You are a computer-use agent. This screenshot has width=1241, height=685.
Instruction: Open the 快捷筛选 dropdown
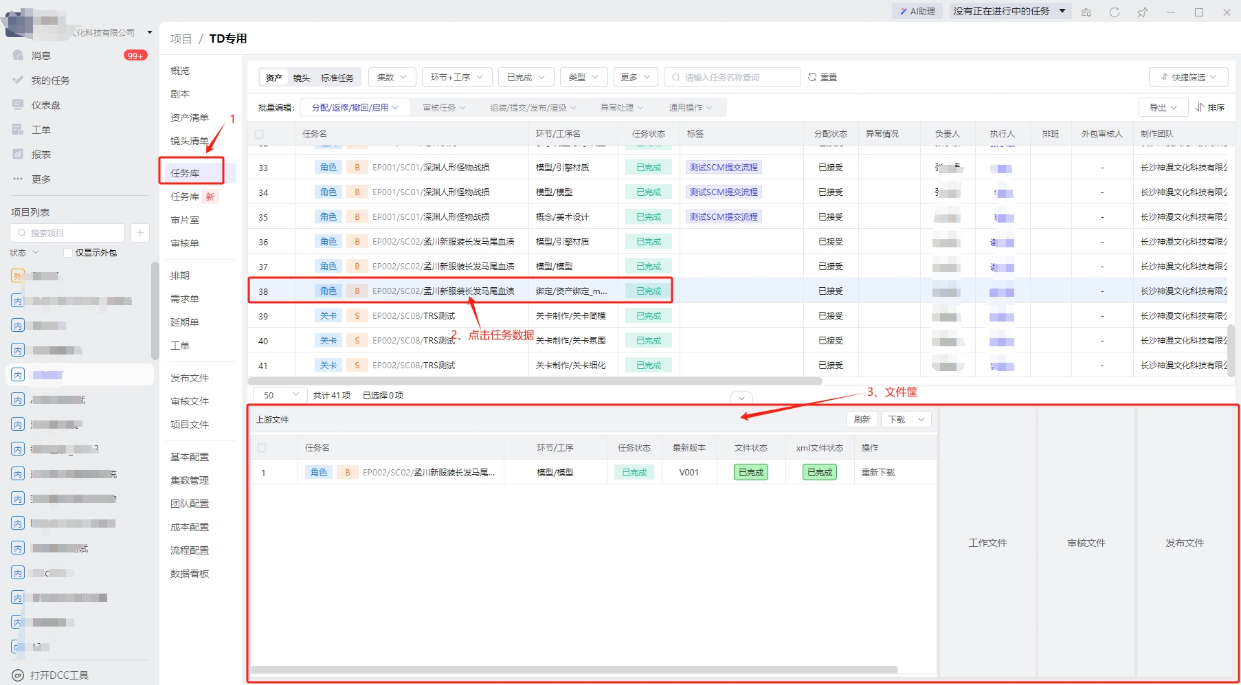point(1188,77)
